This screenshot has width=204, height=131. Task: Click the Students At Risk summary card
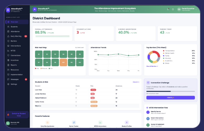coord(94,34)
